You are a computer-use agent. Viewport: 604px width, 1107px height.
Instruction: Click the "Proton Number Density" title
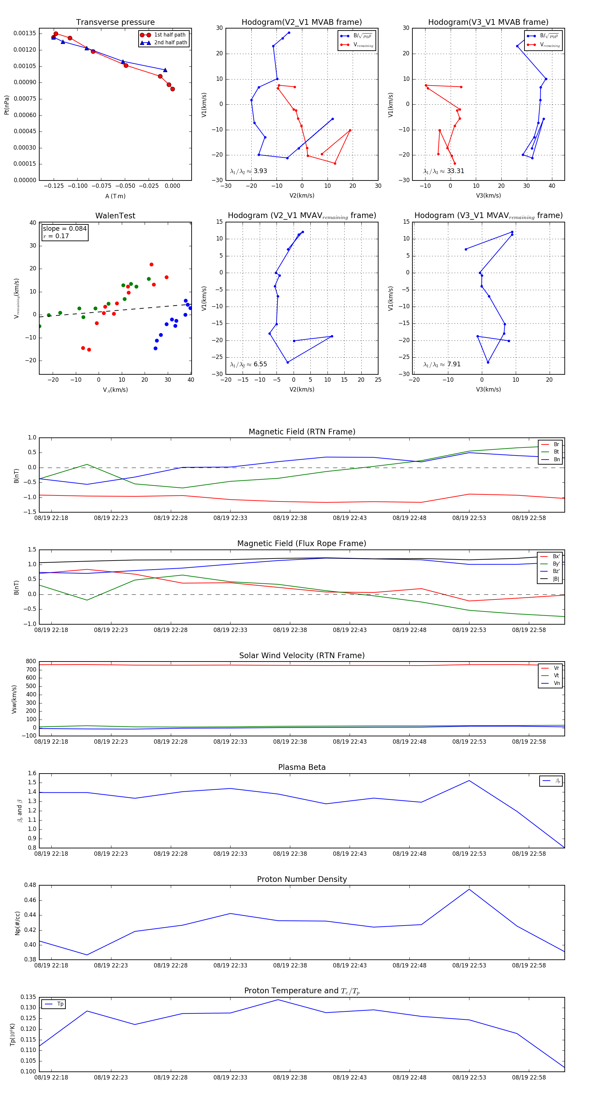[x=302, y=879]
